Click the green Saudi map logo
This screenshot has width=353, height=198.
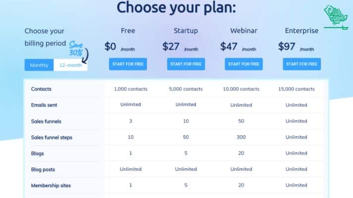336,17
